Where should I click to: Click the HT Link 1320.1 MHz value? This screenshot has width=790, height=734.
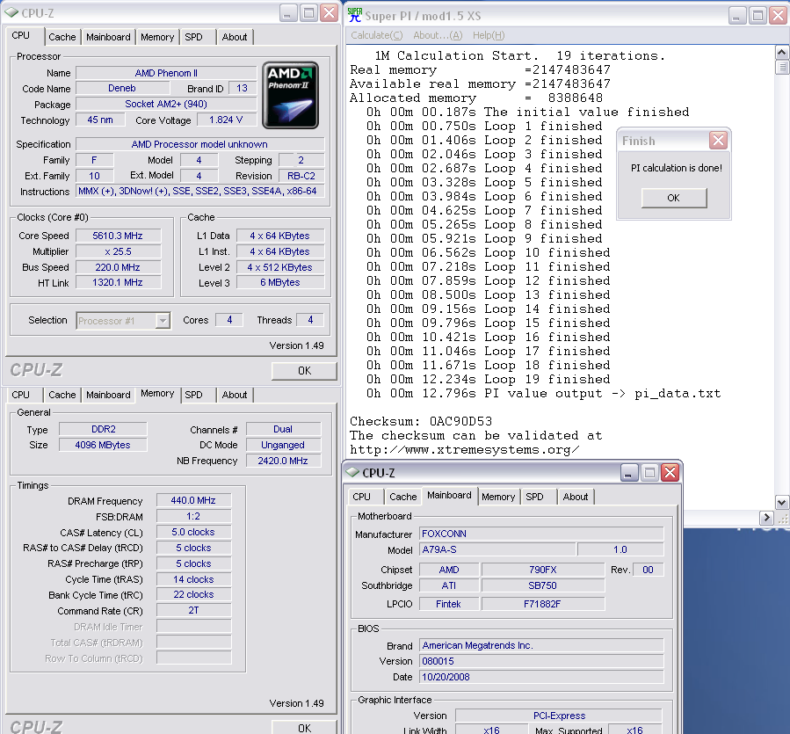coord(118,283)
